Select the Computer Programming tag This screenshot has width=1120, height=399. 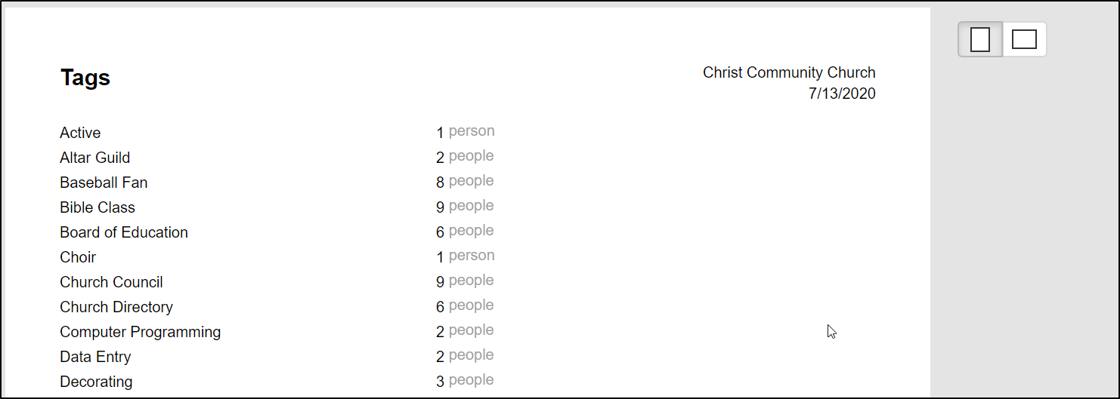point(141,332)
